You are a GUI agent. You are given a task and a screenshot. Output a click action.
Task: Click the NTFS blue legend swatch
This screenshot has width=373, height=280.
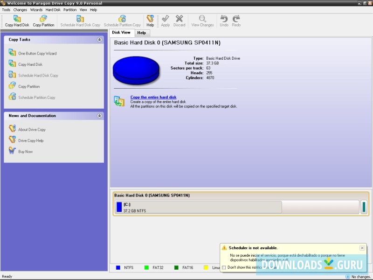coord(118,267)
